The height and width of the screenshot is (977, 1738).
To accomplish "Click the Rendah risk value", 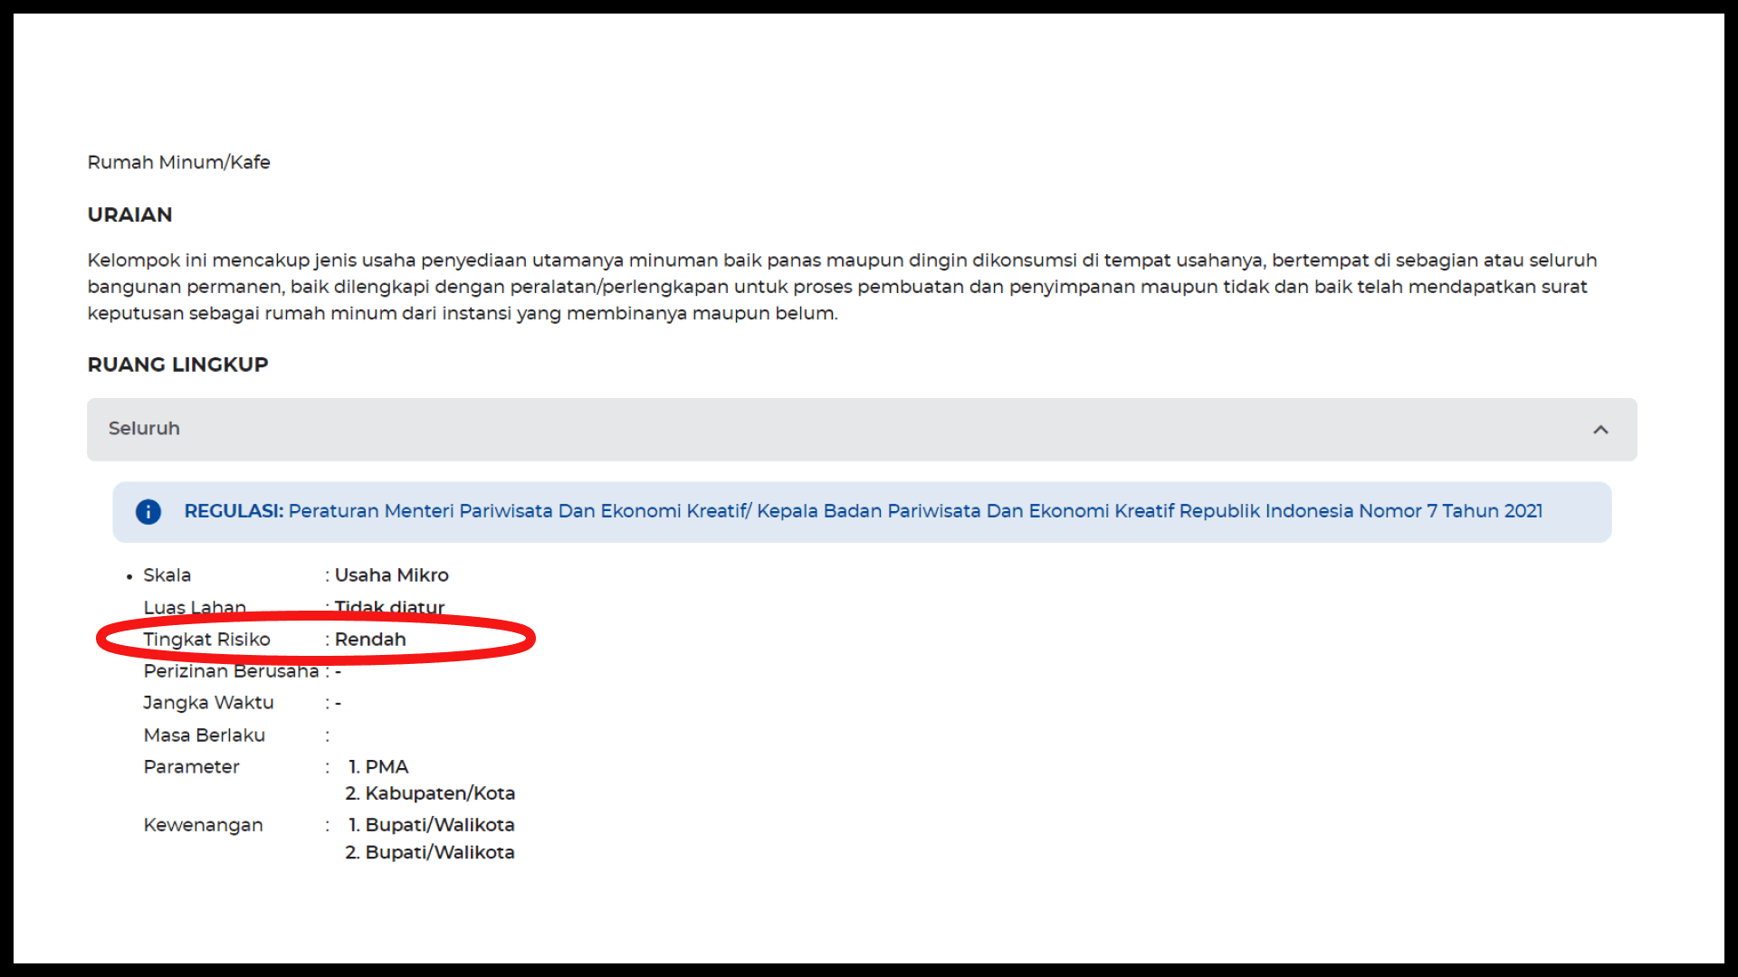I will [370, 640].
